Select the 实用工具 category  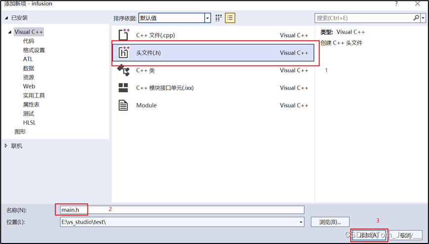tap(34, 95)
